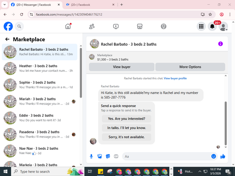Viewport: 235px width, 176px height.
Task: Click the More Options button
Action: [190, 67]
